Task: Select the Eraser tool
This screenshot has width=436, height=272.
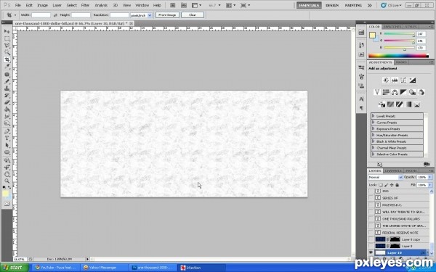Action: [7, 102]
